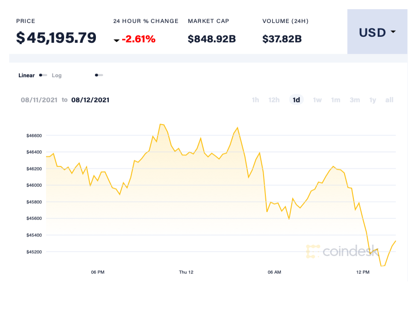Click the $45,195.79 price value
Viewport: 417px width, 309px height.
[x=56, y=38]
